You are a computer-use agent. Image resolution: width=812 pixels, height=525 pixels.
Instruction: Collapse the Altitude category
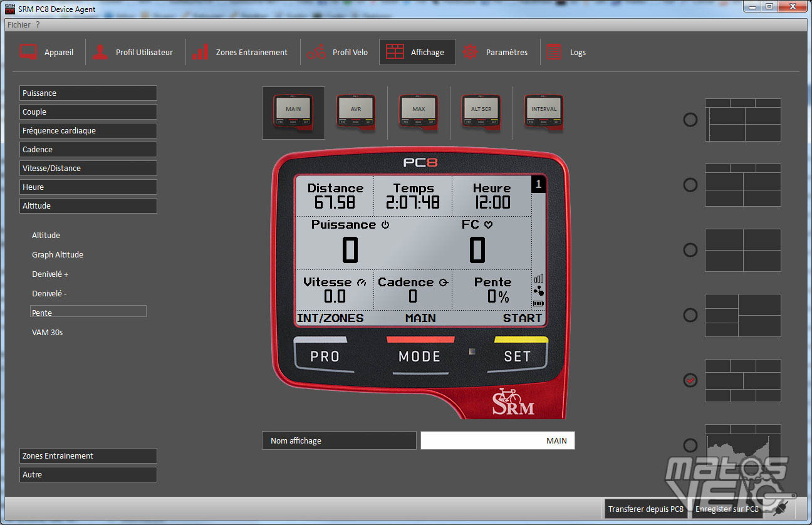[x=88, y=205]
